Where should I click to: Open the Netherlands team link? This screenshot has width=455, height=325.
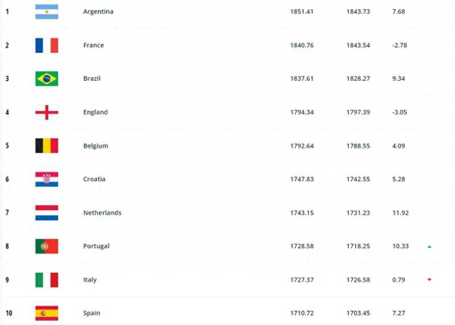coord(102,213)
